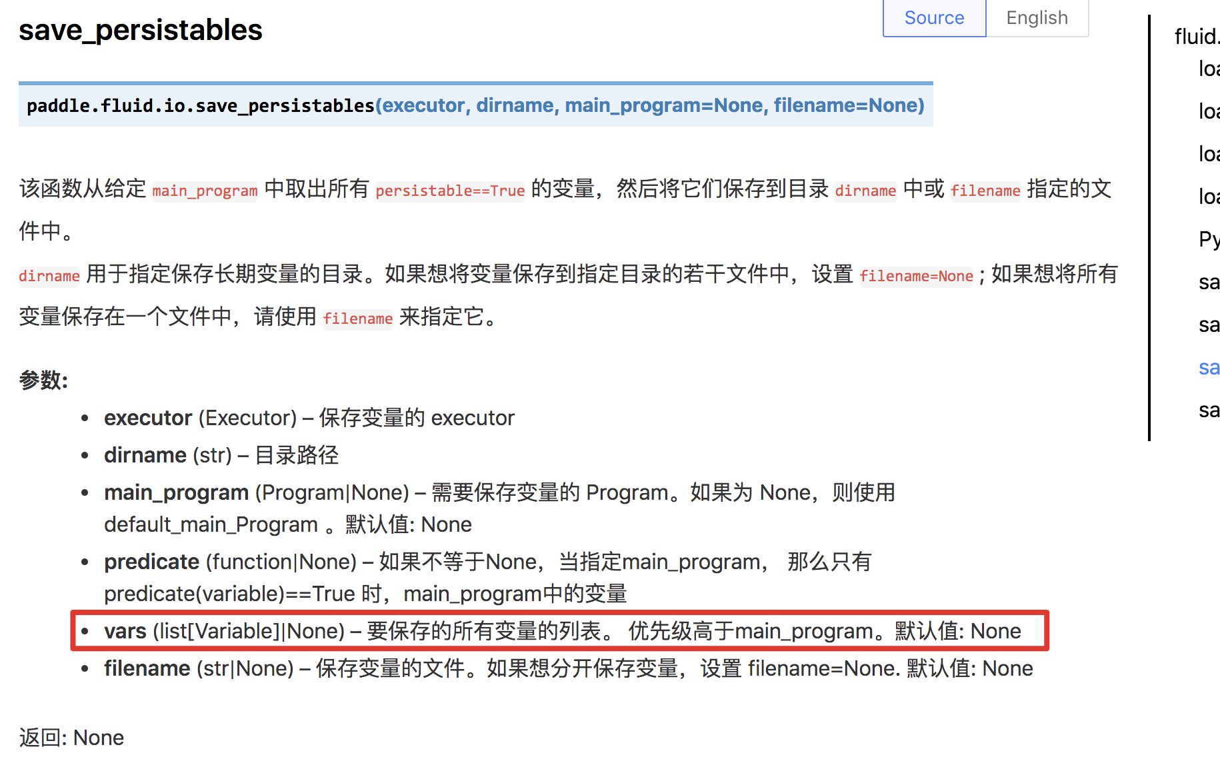Click the inline code 'persistable==True'

(x=450, y=191)
